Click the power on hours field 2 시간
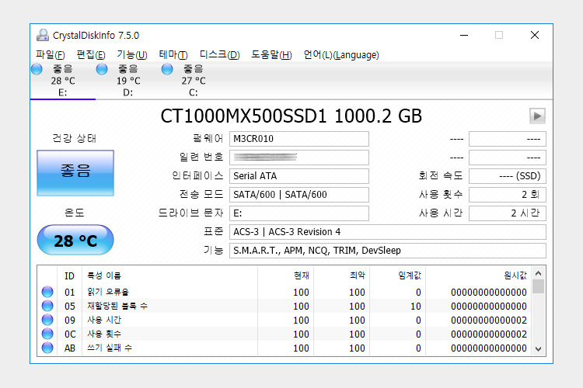This screenshot has height=388, width=583. [x=508, y=213]
